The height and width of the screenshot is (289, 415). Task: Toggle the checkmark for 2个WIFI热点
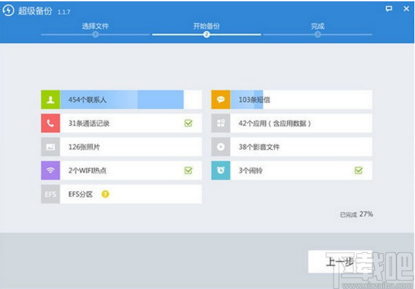pyautogui.click(x=188, y=170)
